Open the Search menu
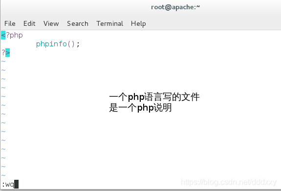Screen dimensions: 281x191 coord(78,23)
